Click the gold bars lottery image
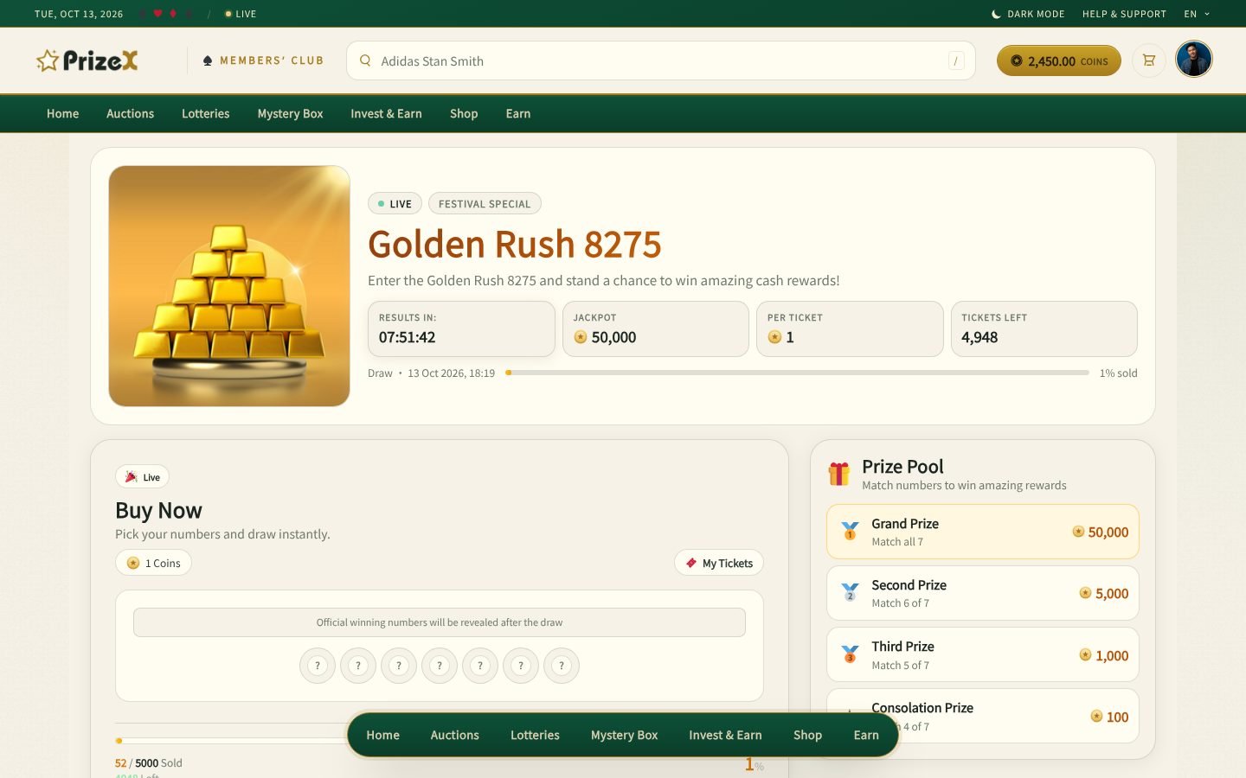Screen dimensions: 1246x778 tap(229, 286)
